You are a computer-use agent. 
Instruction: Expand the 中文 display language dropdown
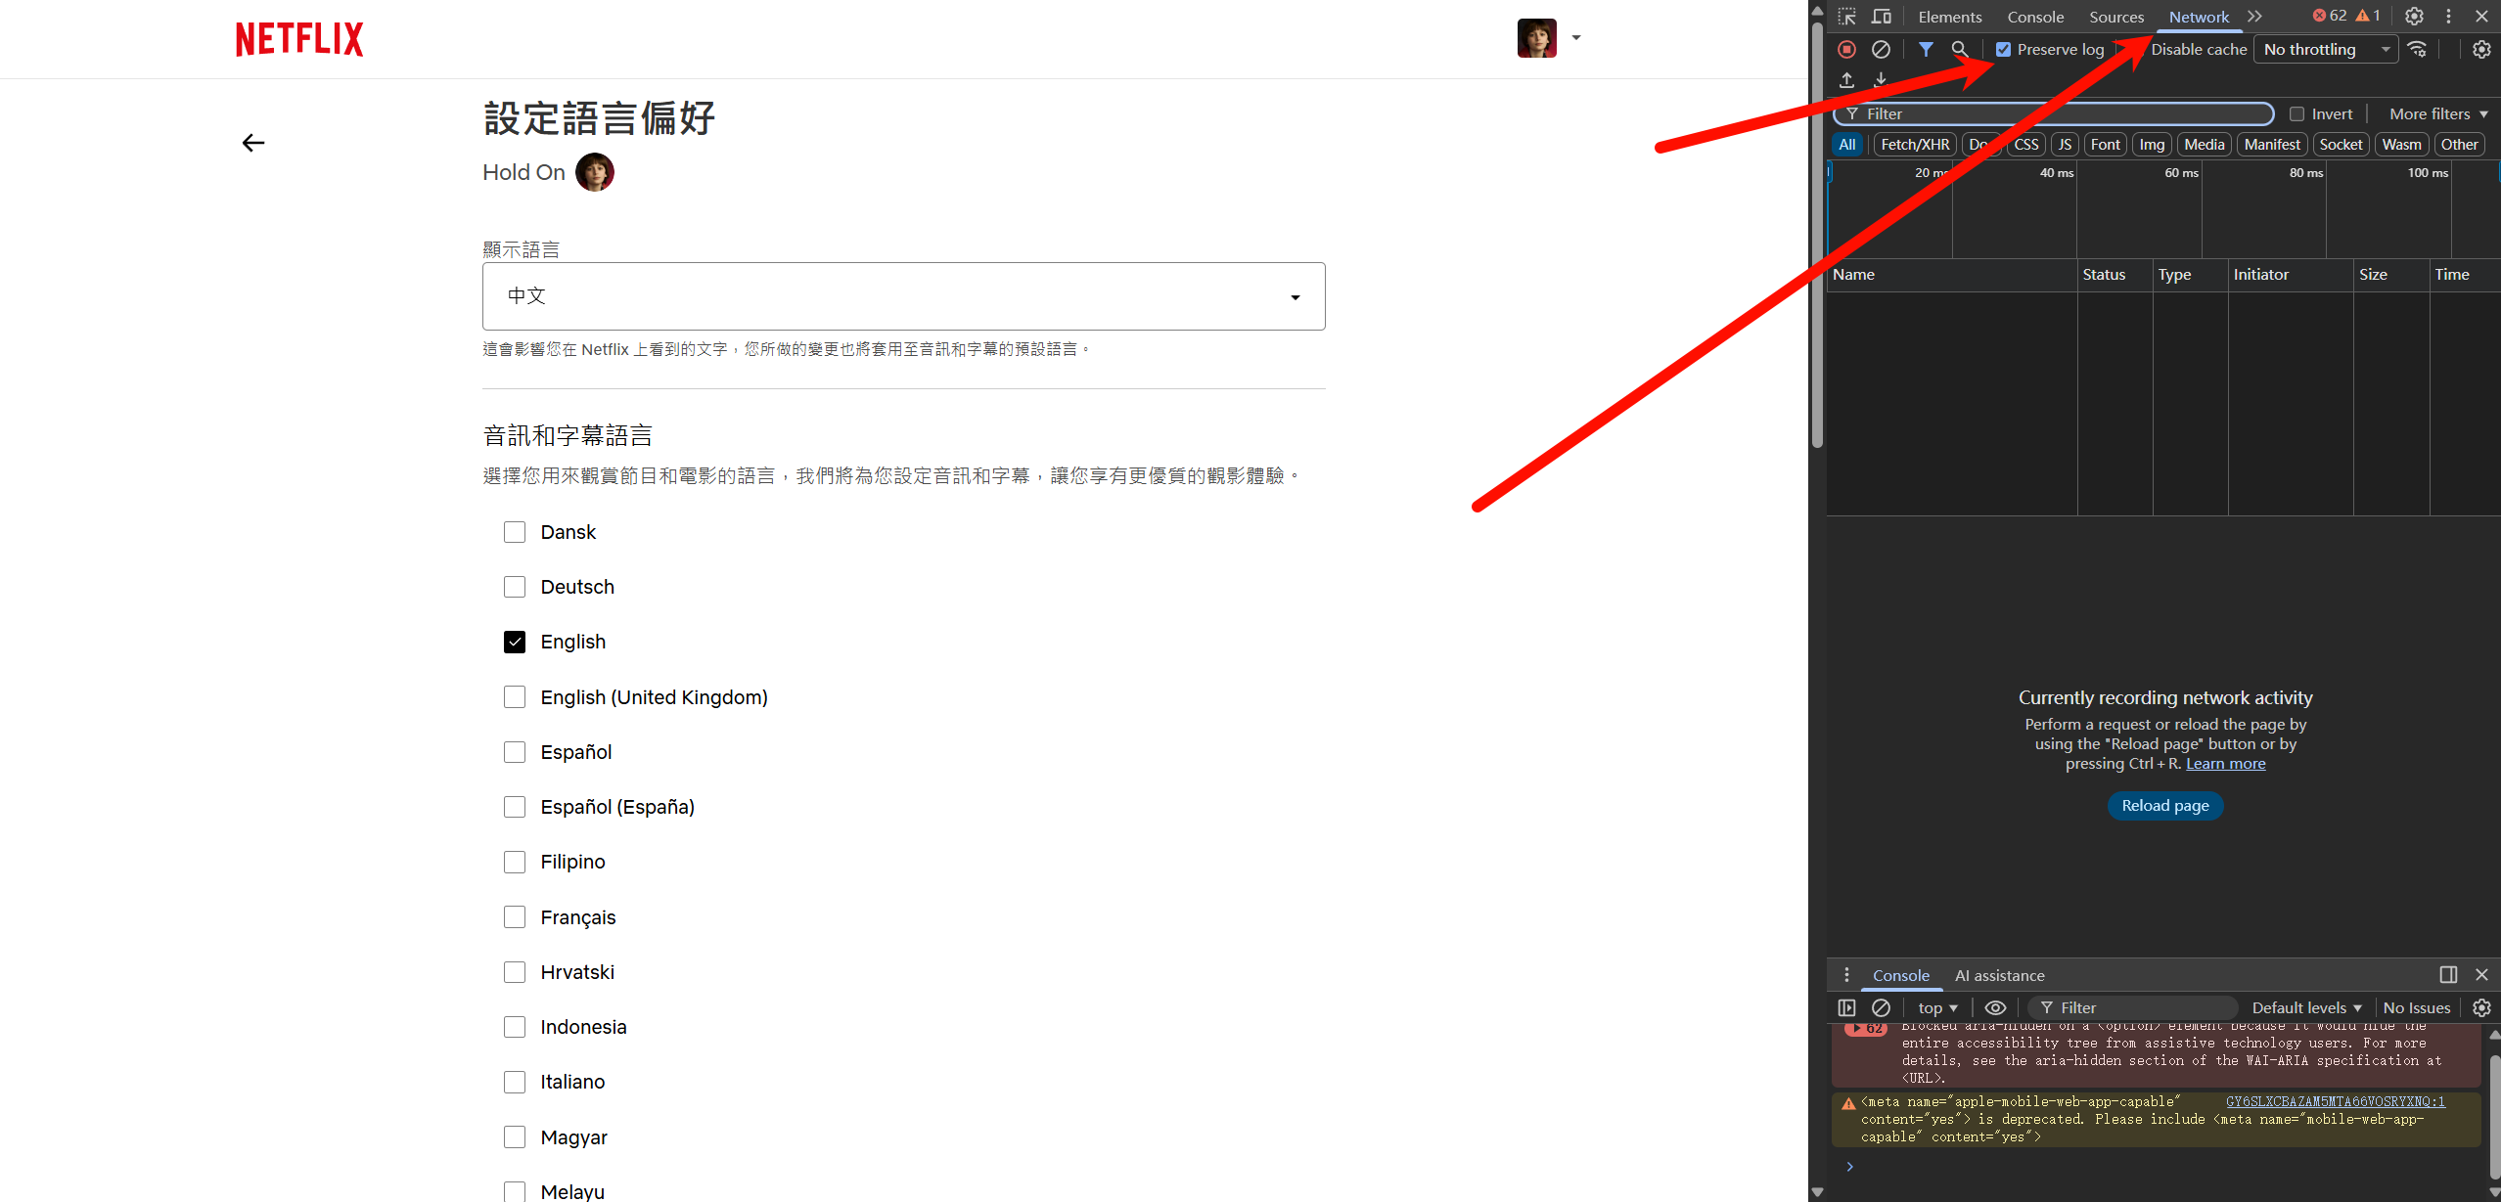coord(903,296)
